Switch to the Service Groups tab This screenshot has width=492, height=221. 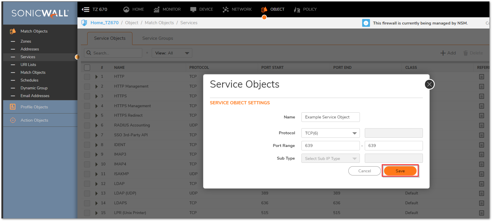click(x=157, y=38)
